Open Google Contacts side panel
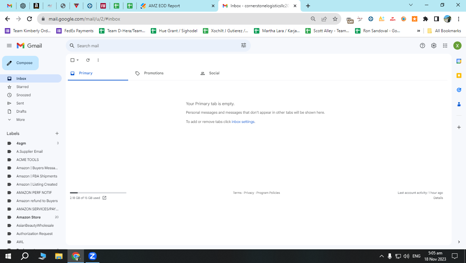This screenshot has height=263, width=466. pyautogui.click(x=459, y=104)
